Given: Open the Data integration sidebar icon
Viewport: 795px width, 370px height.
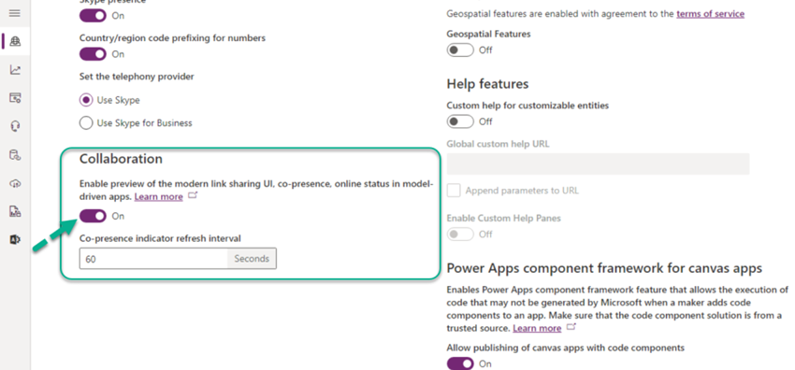Looking at the screenshot, I should 15,155.
